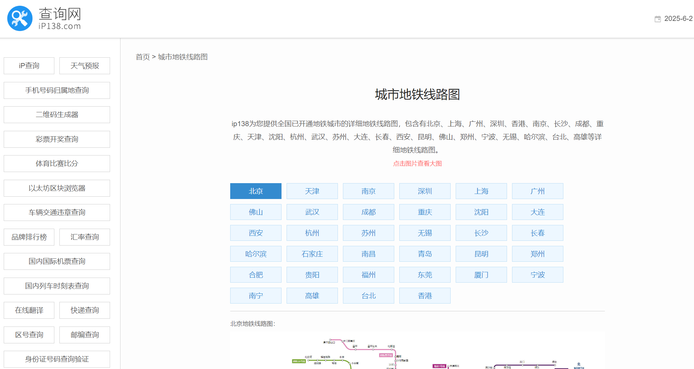Open 身份证号码查询验证 tool
The image size is (694, 369).
(57, 359)
